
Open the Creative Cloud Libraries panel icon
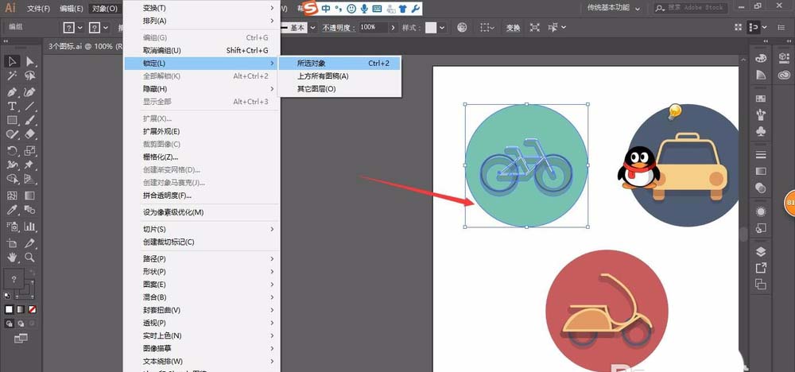tap(783, 75)
